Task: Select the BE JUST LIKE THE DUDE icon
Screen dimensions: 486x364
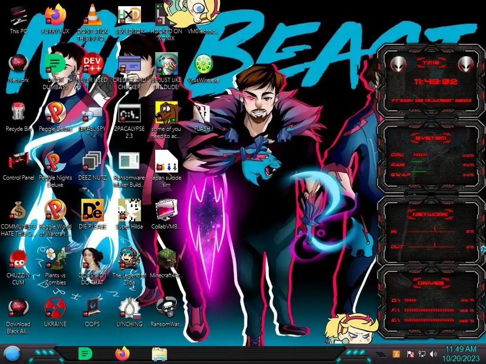Action: 166,72
